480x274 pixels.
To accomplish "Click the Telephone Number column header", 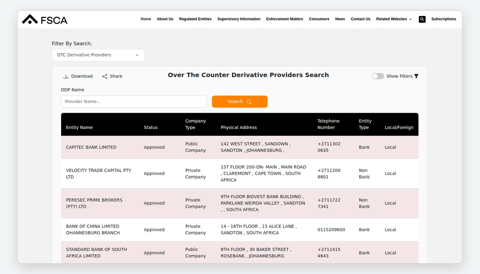I will point(328,124).
